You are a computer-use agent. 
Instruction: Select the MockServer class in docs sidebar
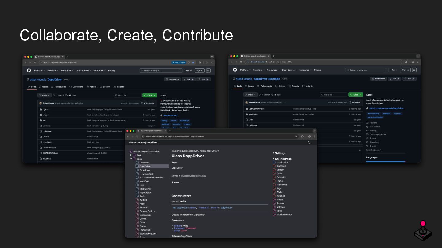point(145,189)
